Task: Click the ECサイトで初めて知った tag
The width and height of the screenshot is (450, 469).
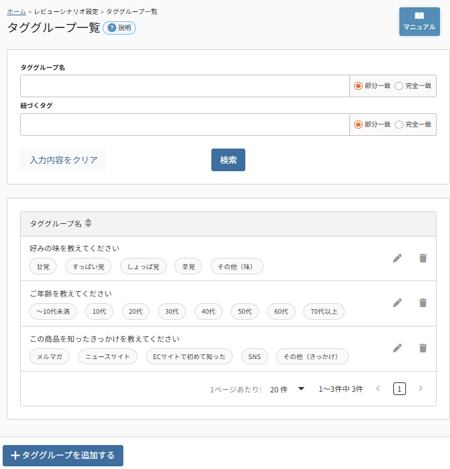Action: tap(189, 356)
